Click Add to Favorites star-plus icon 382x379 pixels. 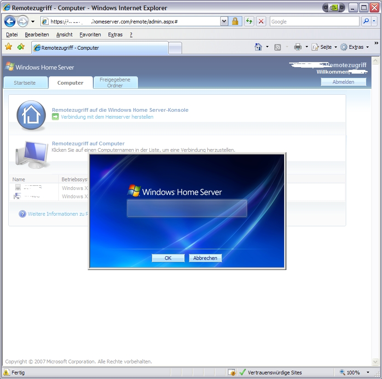21,46
